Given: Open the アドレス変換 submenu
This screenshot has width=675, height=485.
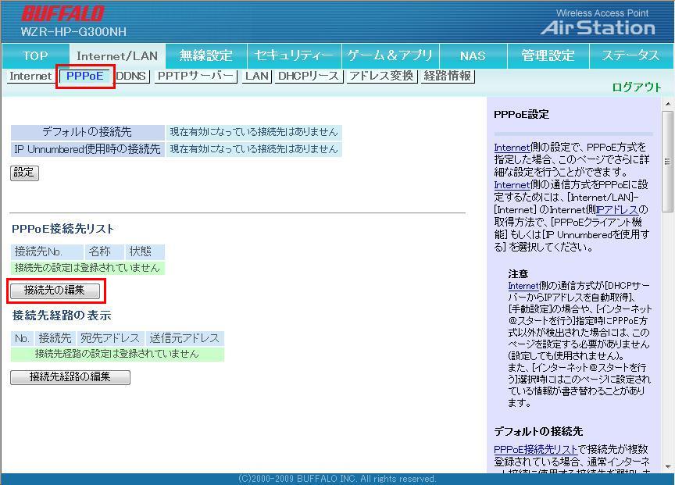Looking at the screenshot, I should pos(380,77).
